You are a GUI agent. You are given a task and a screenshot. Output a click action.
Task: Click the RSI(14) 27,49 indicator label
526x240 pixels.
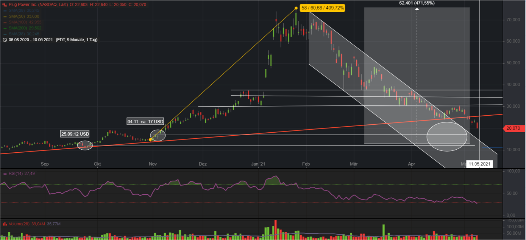(21, 174)
